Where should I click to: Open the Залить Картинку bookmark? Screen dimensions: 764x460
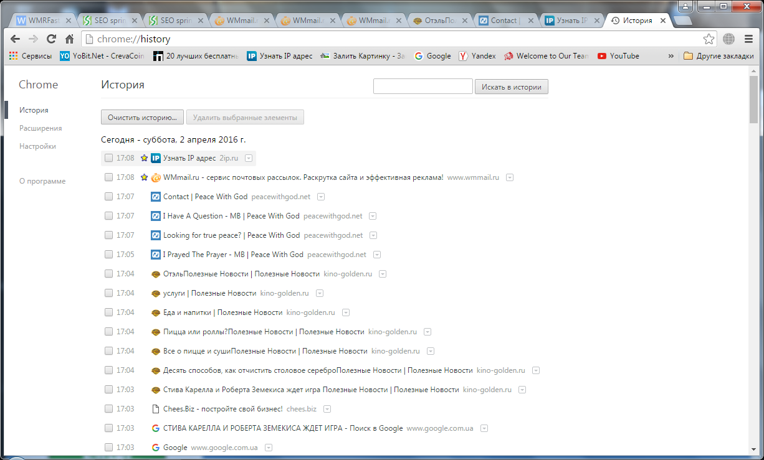[x=363, y=56]
